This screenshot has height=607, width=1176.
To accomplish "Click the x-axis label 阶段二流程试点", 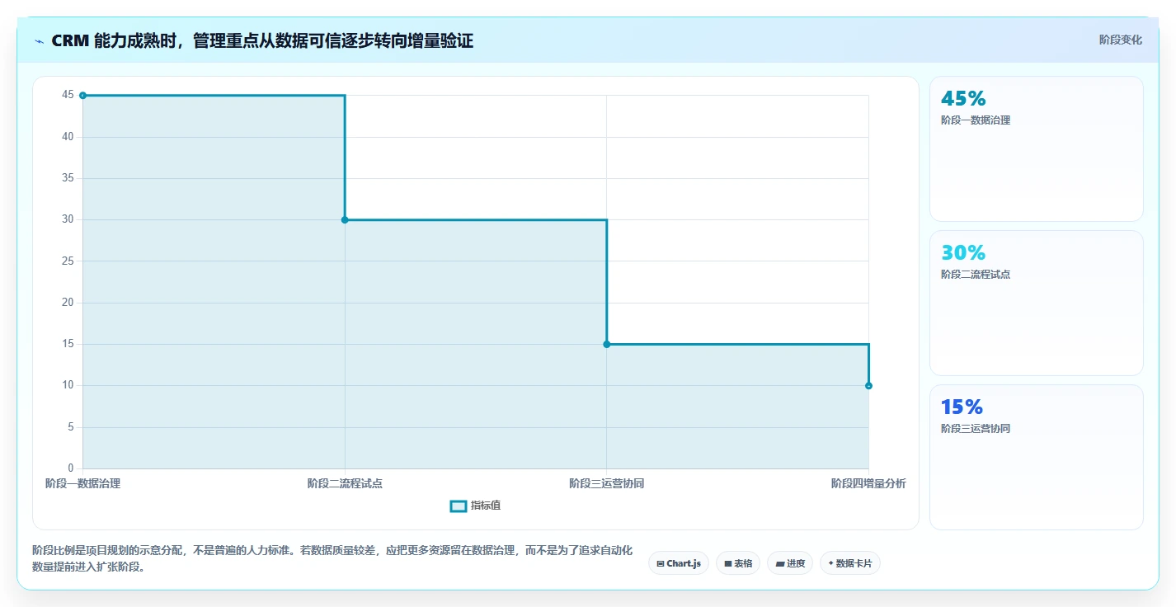I will point(345,483).
